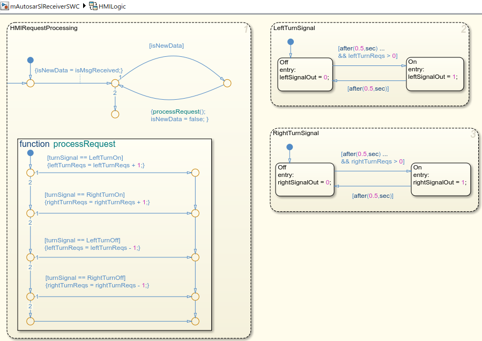The image size is (482, 341).
Task: Click the LeftTurnSignal state name label
Action: (x=294, y=28)
